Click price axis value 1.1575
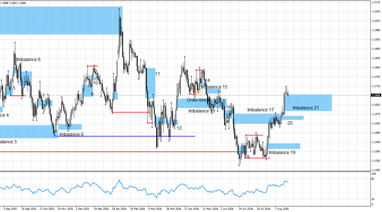Viewport: 382px width, 212px height. point(376,114)
